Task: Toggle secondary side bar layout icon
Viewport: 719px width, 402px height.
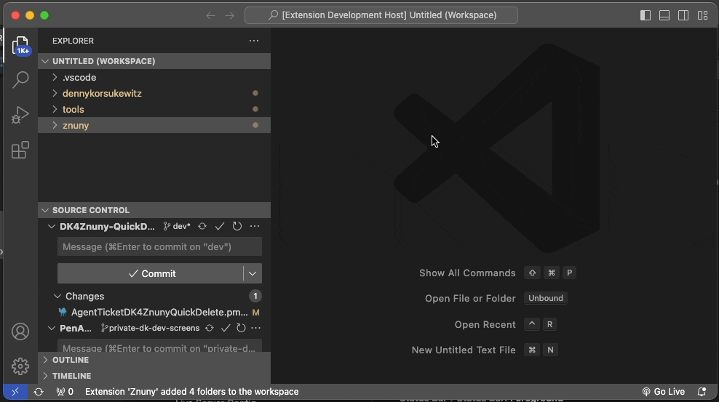Action: click(x=683, y=15)
